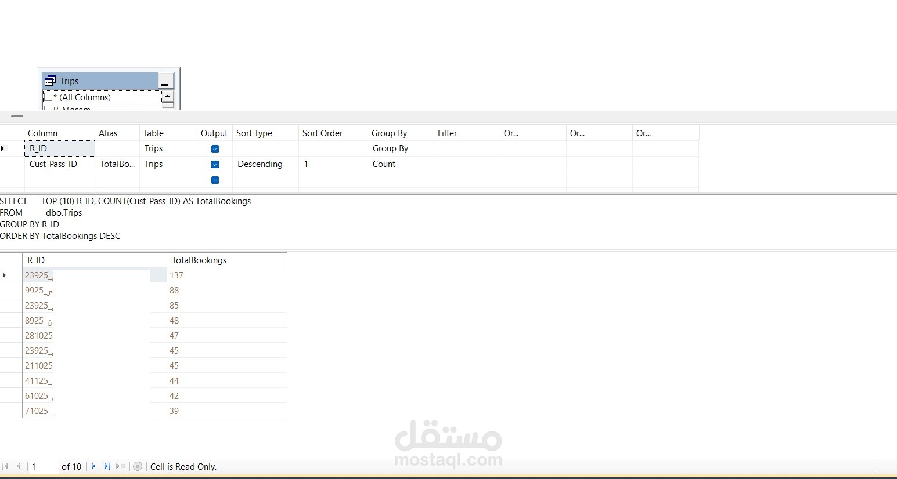Screen dimensions: 897x479
Task: Select the result cell with value 48
Action: 227,321
